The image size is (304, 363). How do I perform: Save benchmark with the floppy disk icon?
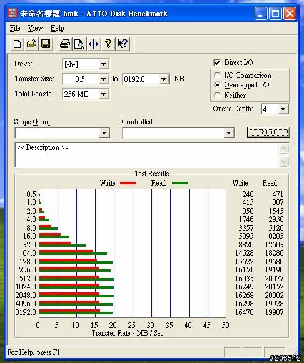(x=46, y=44)
